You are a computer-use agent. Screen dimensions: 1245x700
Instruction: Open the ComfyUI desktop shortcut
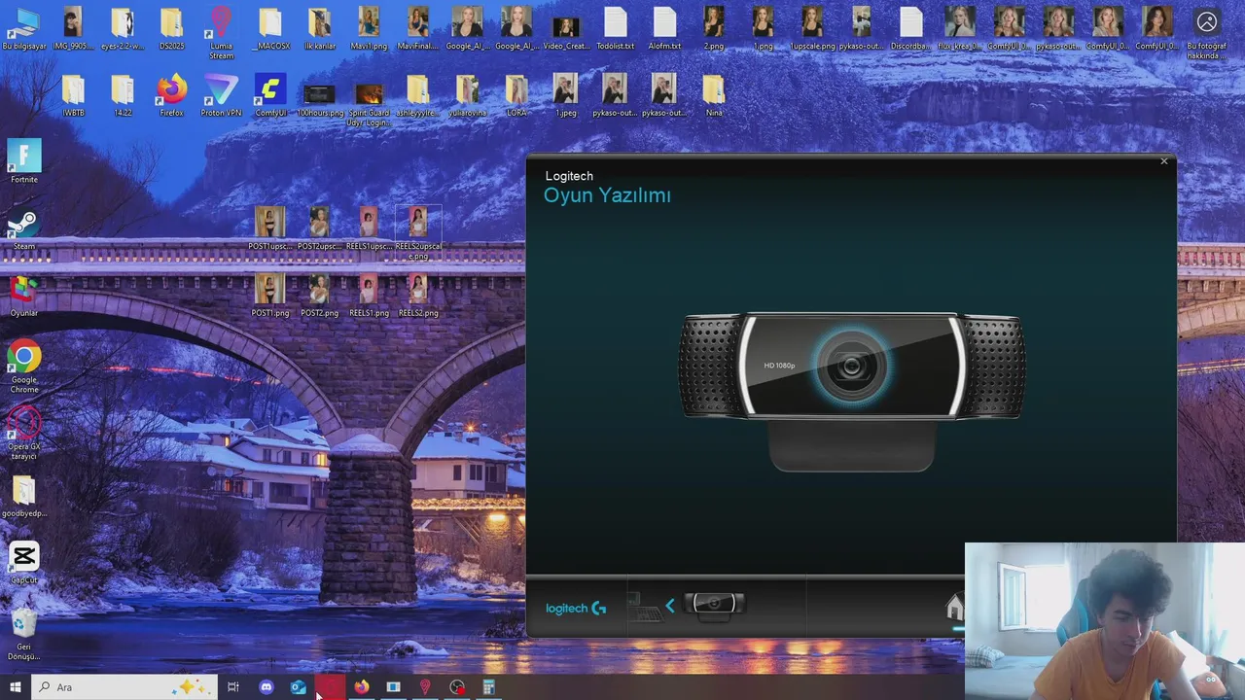point(270,96)
